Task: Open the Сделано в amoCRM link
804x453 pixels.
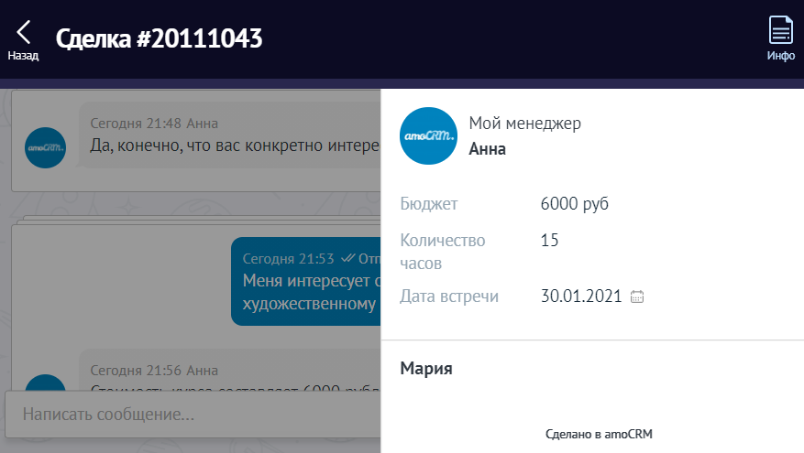Action: pos(598,435)
